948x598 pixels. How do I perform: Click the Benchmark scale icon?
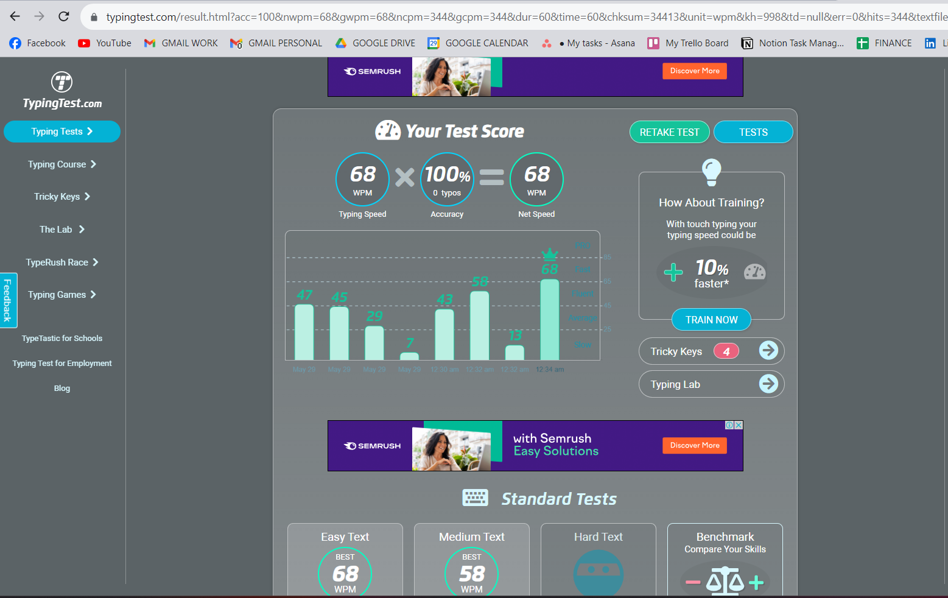[x=725, y=580]
